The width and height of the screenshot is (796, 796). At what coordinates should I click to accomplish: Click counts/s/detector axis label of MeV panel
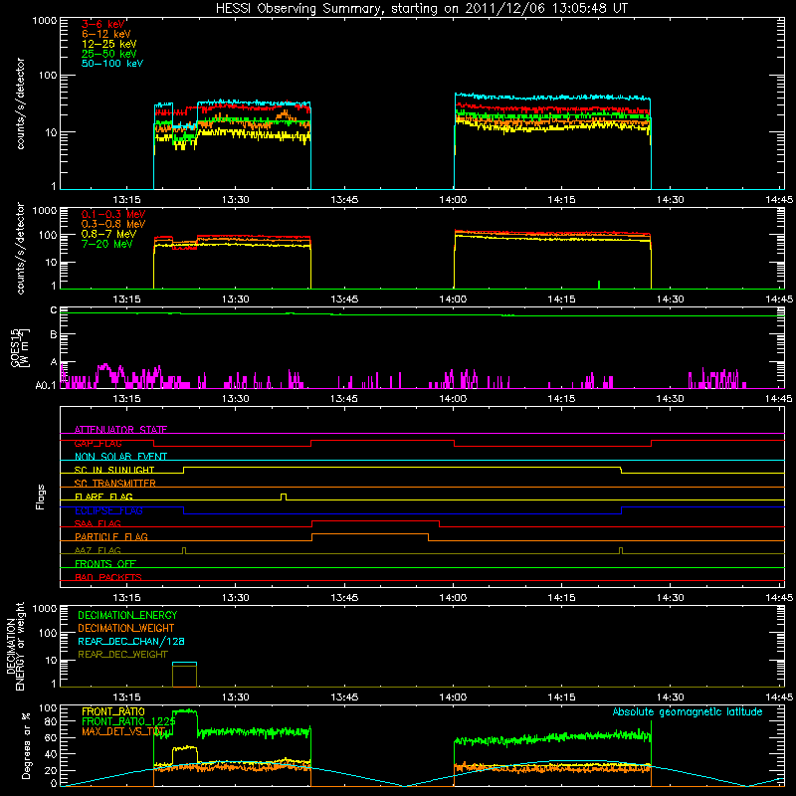point(20,248)
